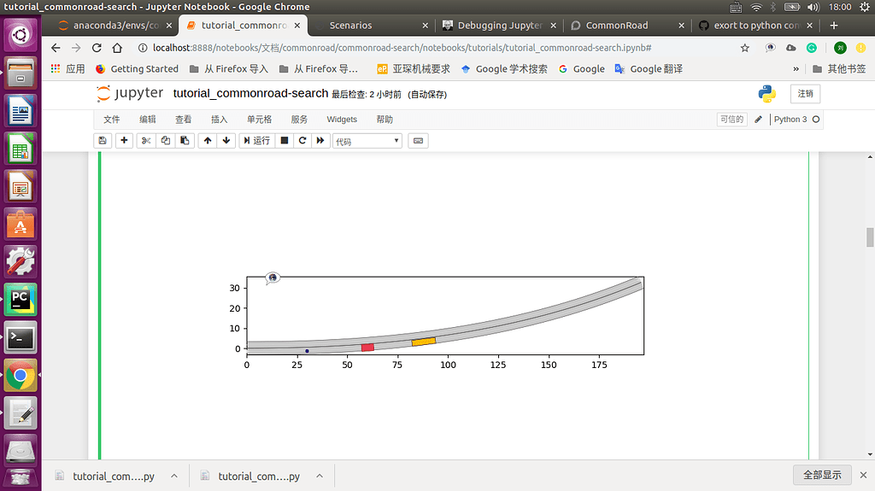Move selected cell up arrow
The width and height of the screenshot is (875, 491).
coord(208,141)
